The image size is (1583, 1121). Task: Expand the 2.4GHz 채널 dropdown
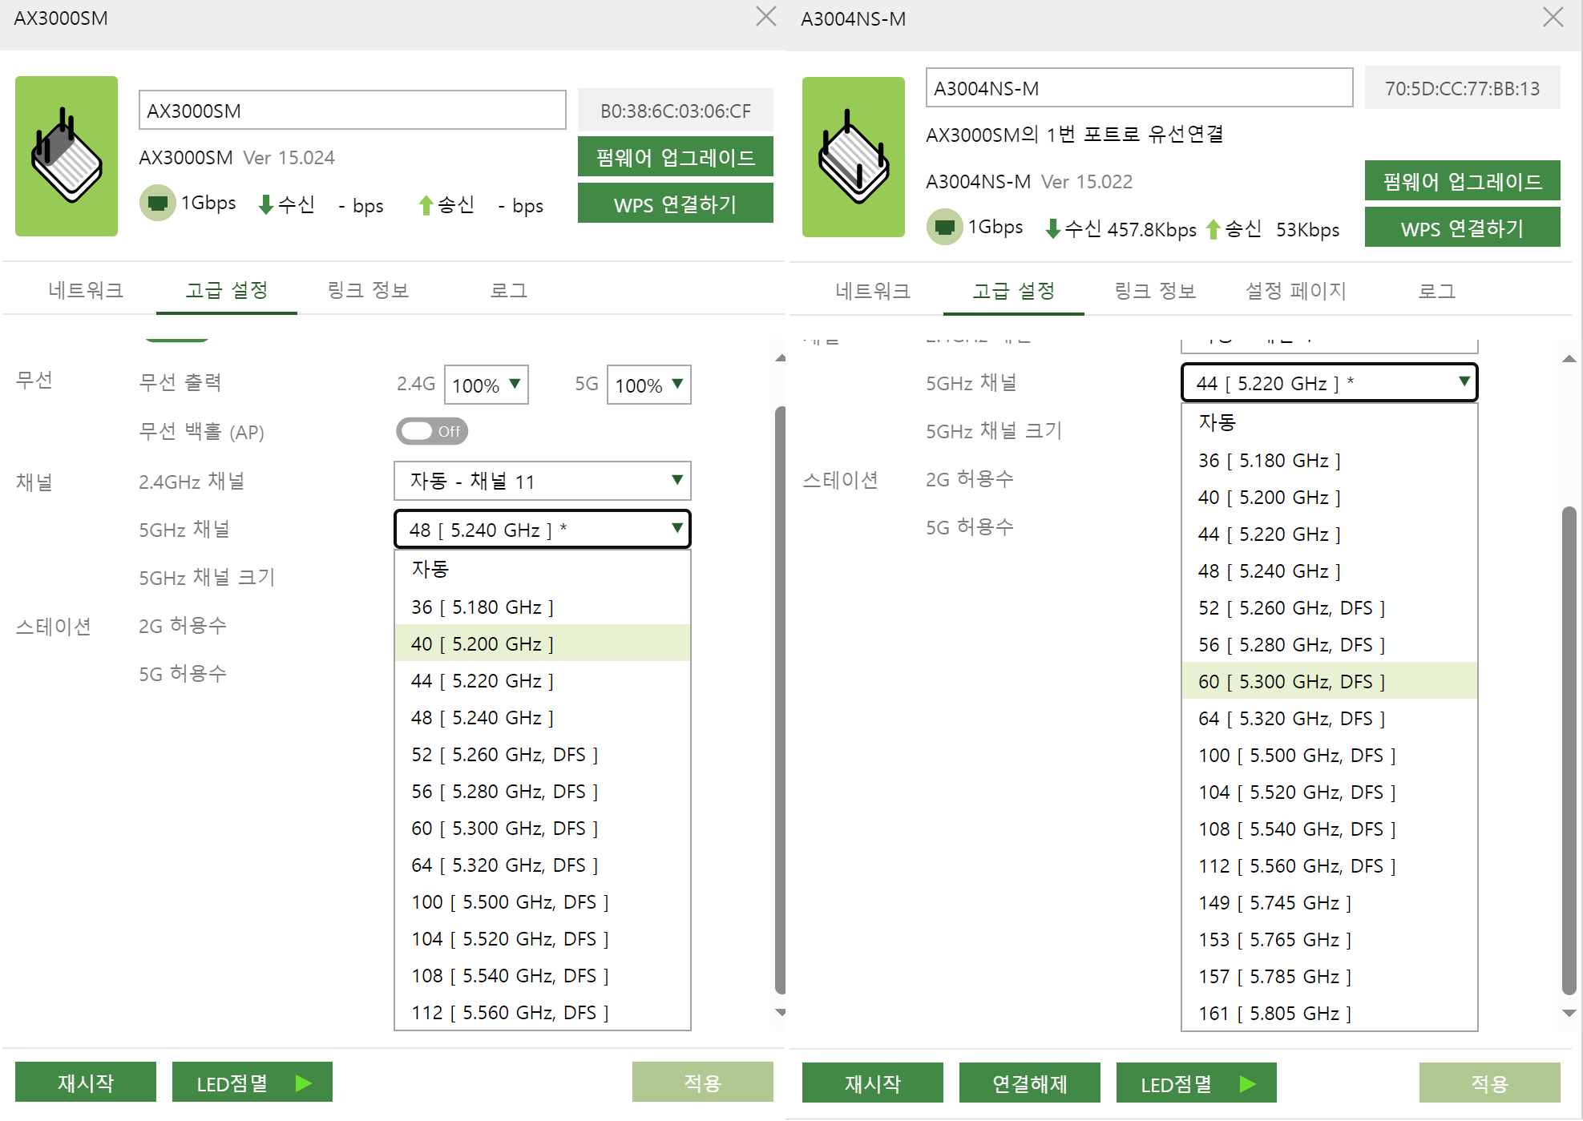[x=543, y=481]
